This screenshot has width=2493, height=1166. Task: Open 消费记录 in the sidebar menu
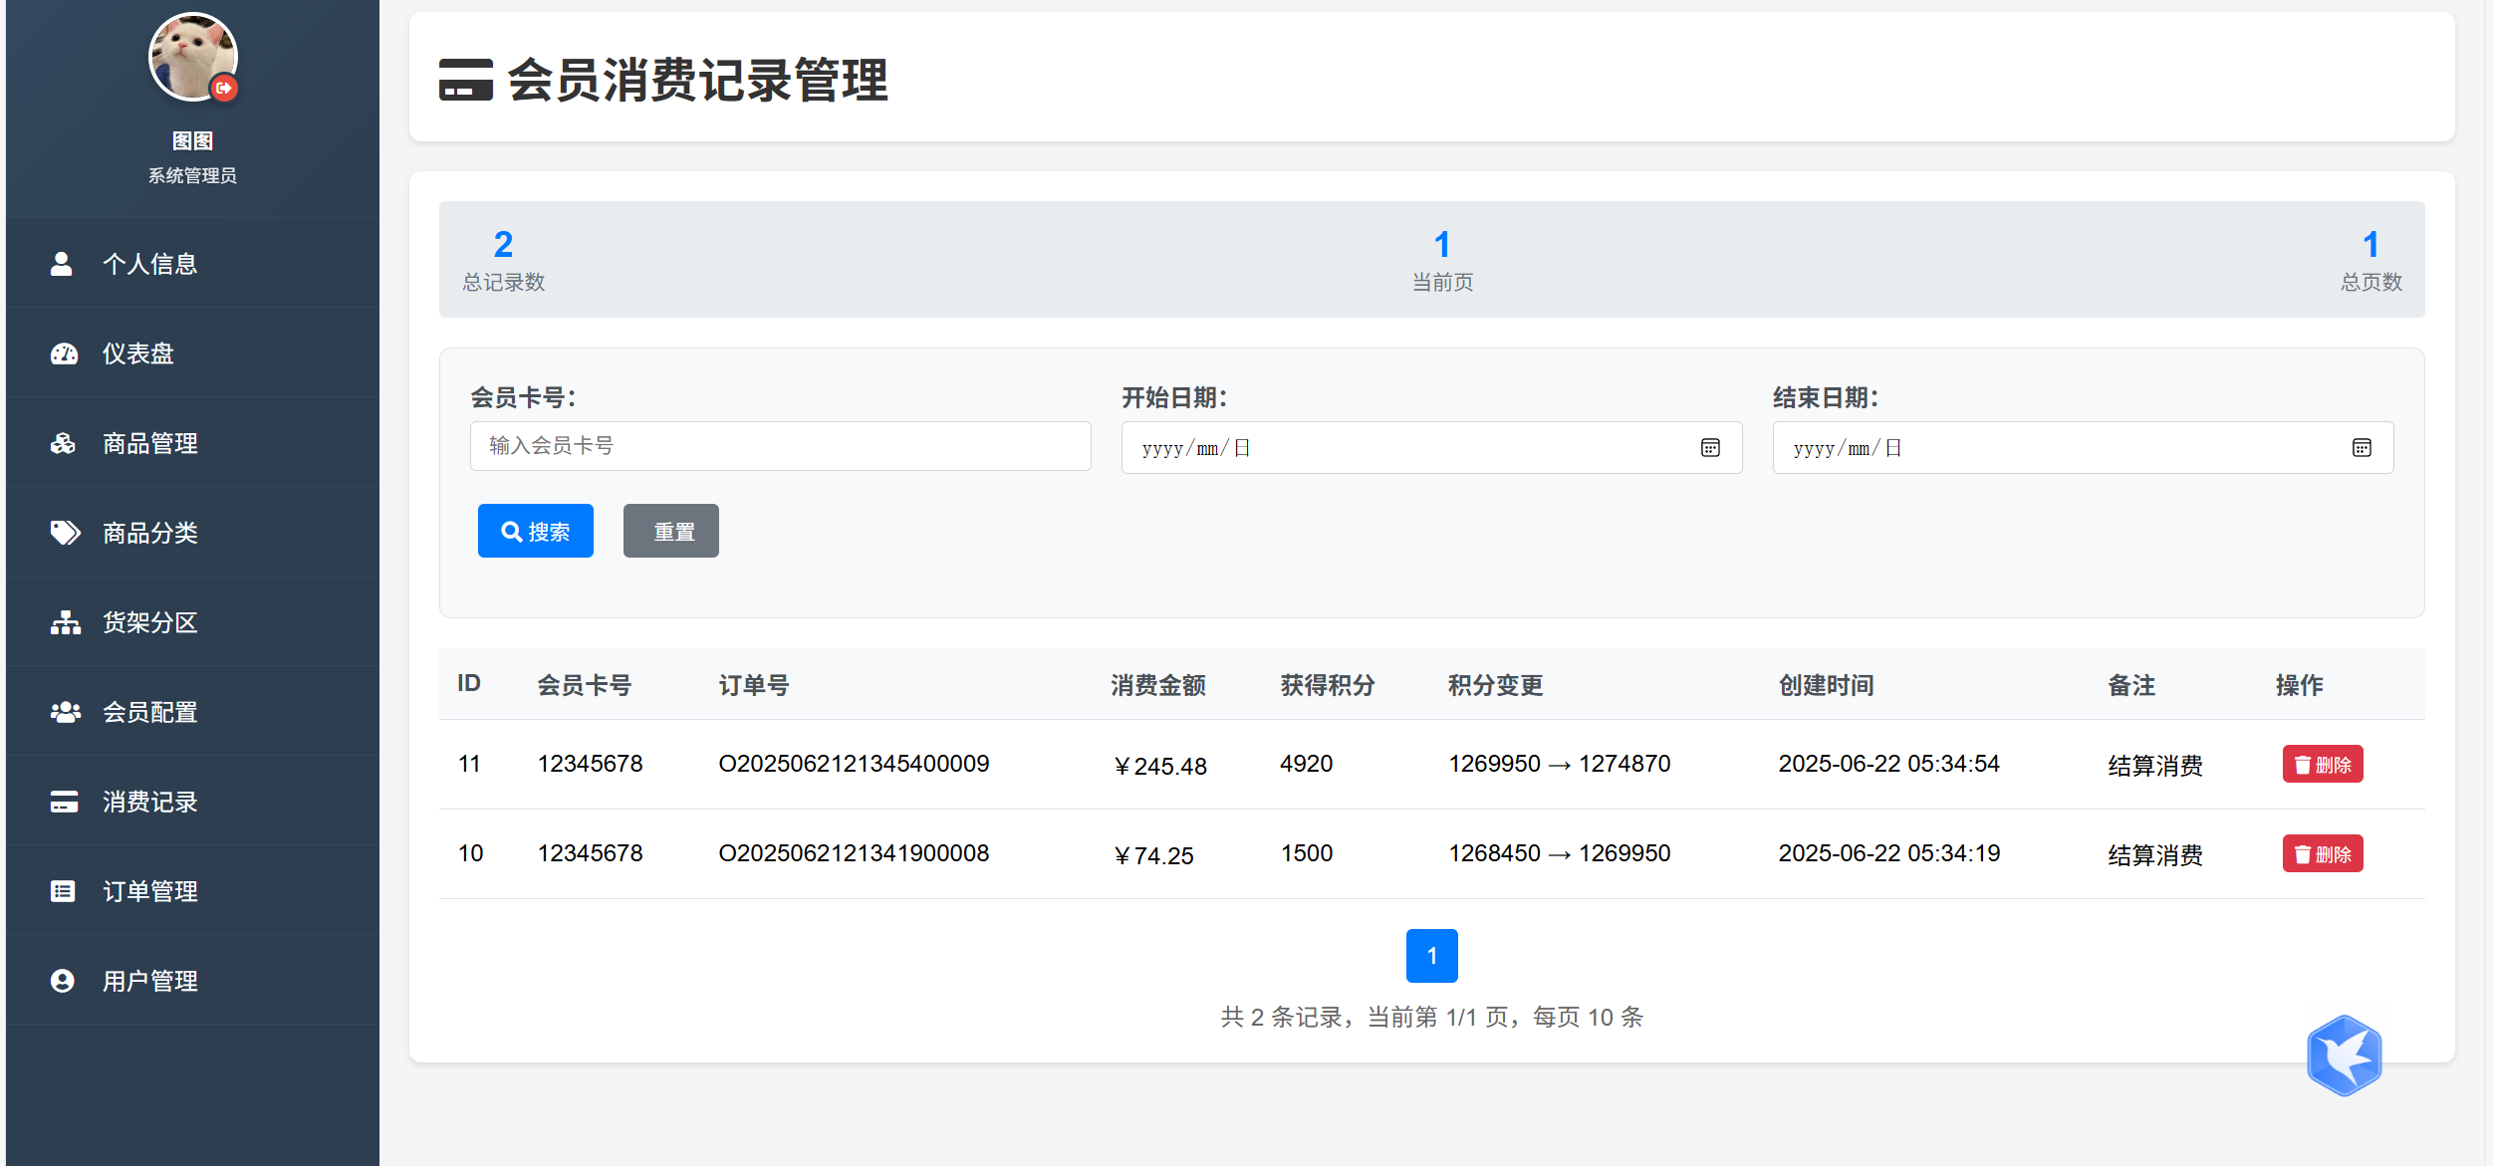tap(149, 802)
